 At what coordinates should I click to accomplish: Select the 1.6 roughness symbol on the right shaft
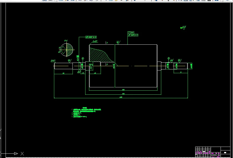(172, 61)
